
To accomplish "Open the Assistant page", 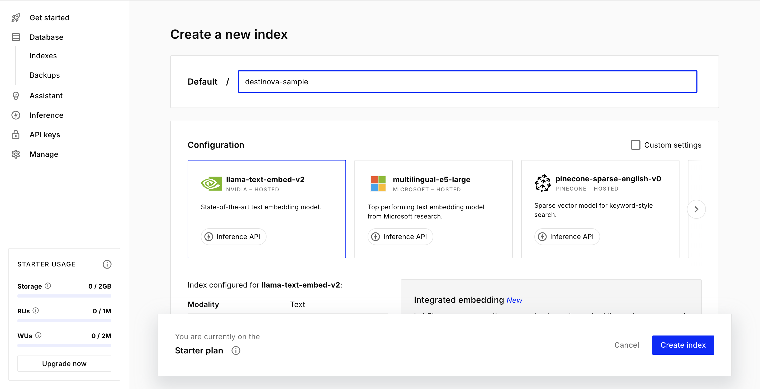I will coord(46,96).
